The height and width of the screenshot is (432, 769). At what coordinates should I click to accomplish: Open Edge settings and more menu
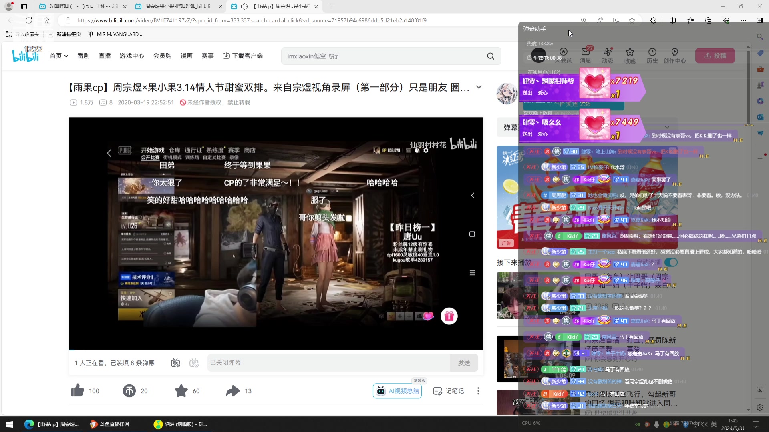[743, 20]
